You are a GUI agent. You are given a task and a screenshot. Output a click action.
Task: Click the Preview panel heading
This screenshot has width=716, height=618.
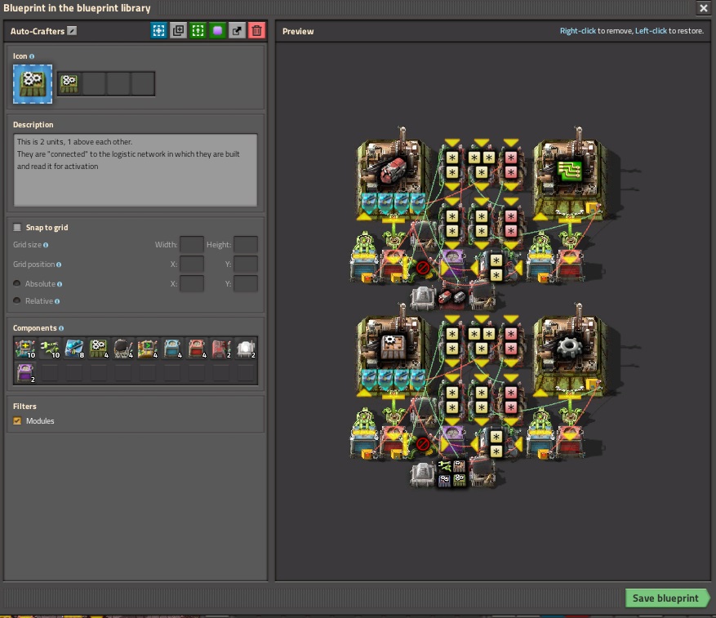298,31
